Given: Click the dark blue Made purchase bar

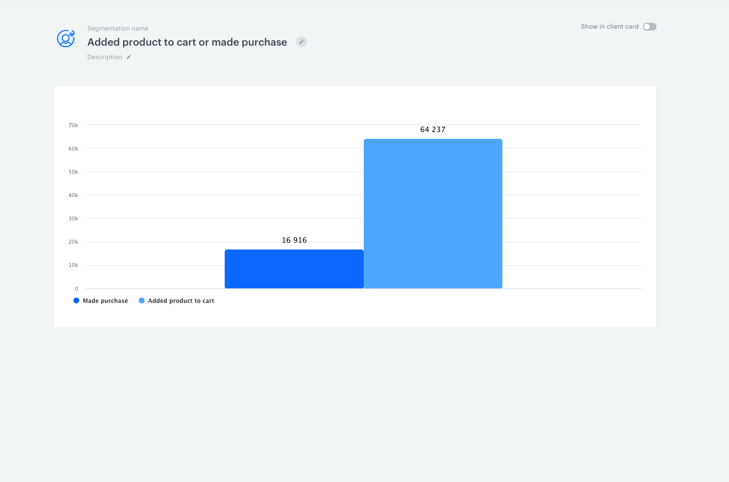Looking at the screenshot, I should 294,269.
